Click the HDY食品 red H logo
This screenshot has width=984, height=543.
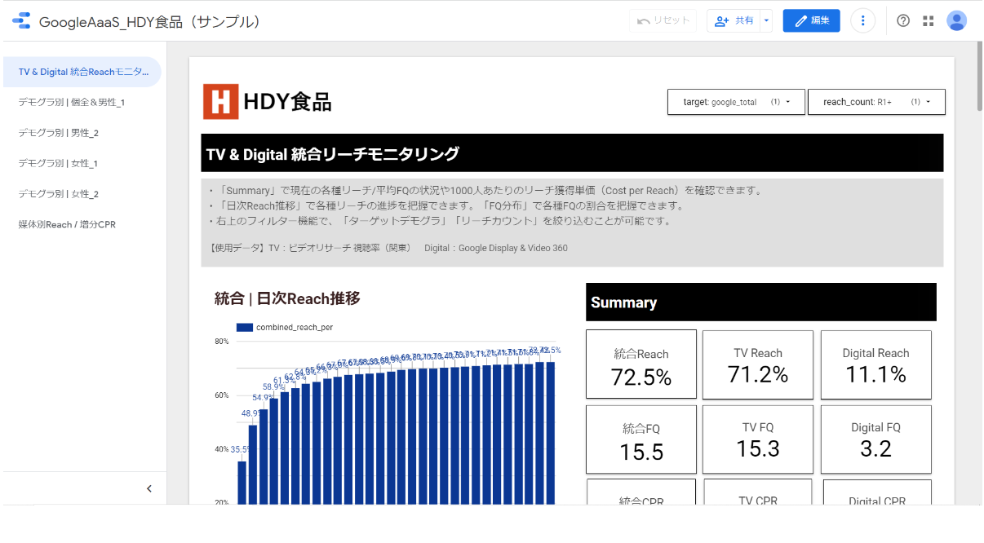pyautogui.click(x=220, y=102)
